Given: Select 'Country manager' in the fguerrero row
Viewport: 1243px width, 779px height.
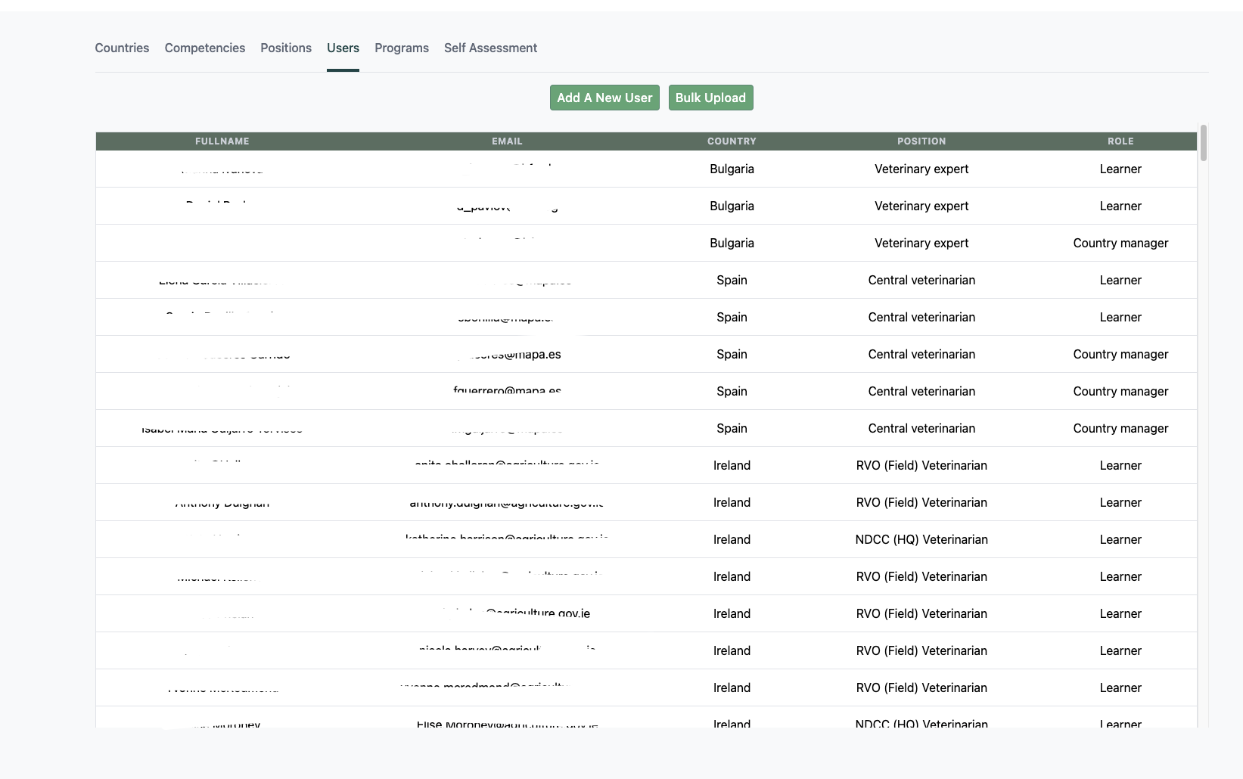Looking at the screenshot, I should (x=1120, y=391).
